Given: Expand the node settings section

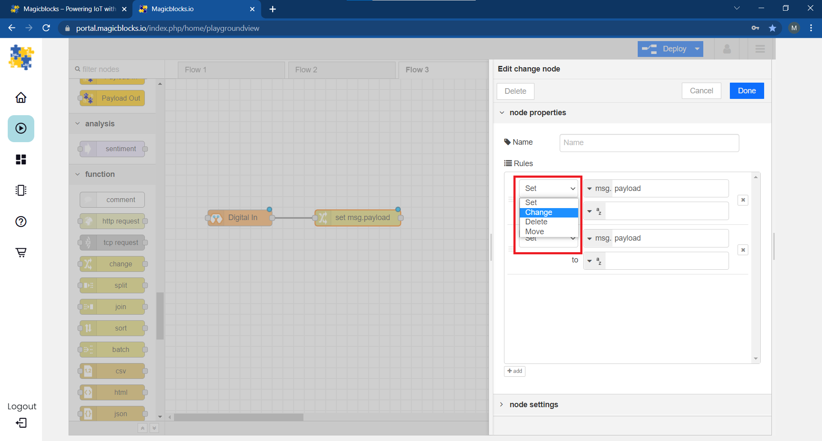Looking at the screenshot, I should coord(502,405).
